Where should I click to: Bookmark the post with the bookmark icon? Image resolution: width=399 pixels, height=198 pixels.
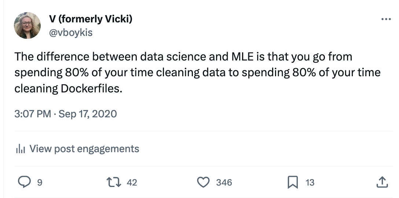[292, 182]
